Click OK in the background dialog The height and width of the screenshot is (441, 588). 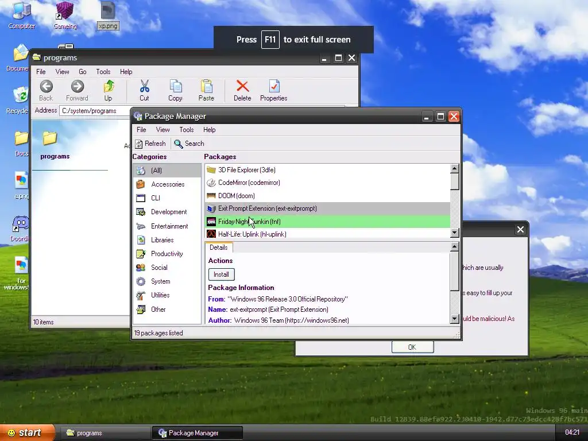tap(412, 347)
